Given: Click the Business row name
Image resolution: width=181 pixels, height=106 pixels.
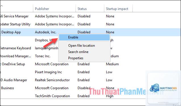Looking at the screenshot, I should pyautogui.click(x=7, y=88).
